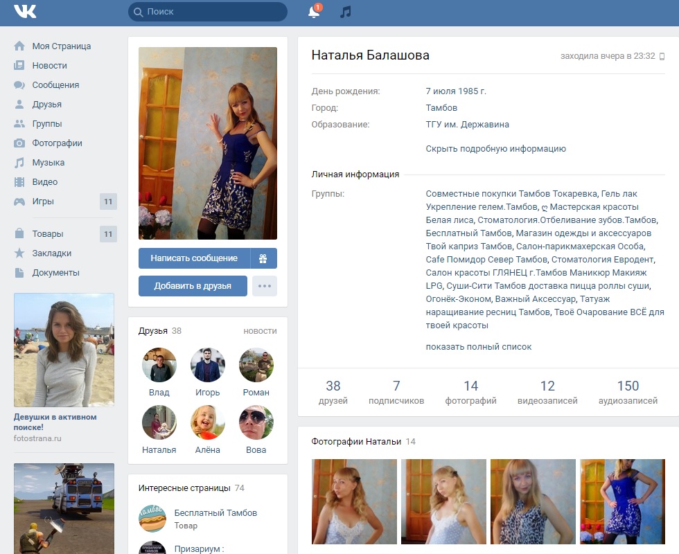Open Друзья in the sidebar
The height and width of the screenshot is (554, 679).
pyautogui.click(x=47, y=105)
